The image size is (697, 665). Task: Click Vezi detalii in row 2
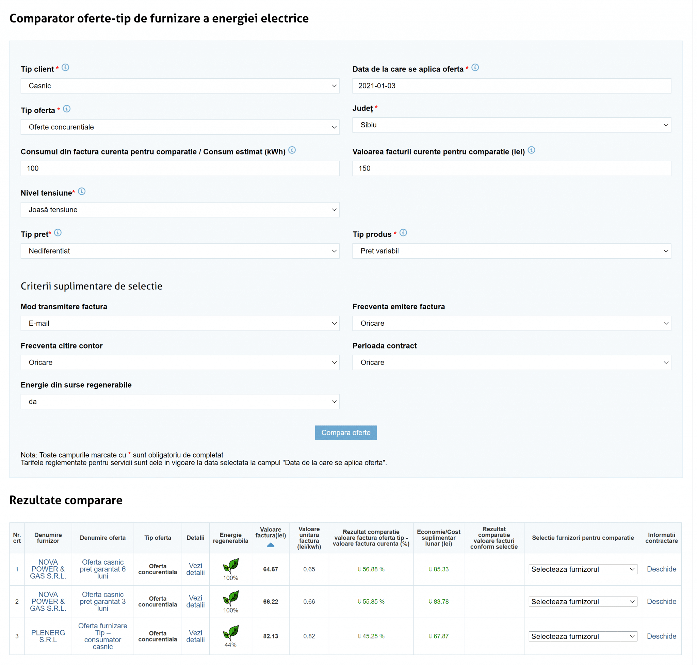(x=195, y=601)
